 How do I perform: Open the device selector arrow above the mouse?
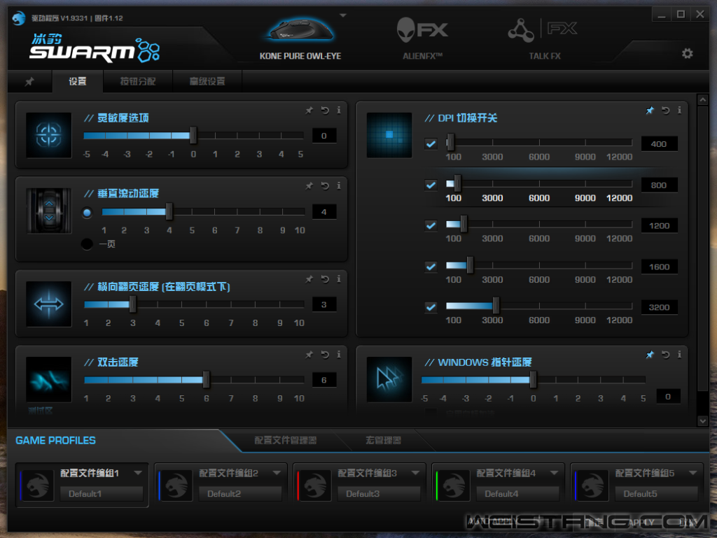point(343,15)
